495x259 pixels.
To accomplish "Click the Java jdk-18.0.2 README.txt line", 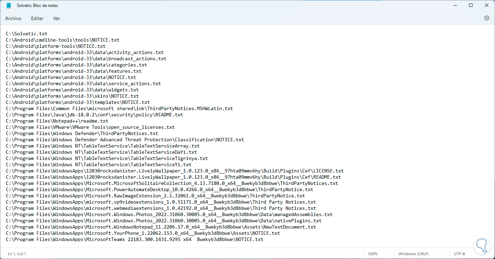I will pyautogui.click(x=94, y=115).
